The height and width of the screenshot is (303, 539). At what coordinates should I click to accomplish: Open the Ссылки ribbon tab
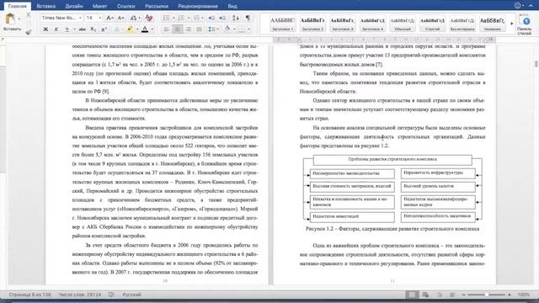click(125, 6)
